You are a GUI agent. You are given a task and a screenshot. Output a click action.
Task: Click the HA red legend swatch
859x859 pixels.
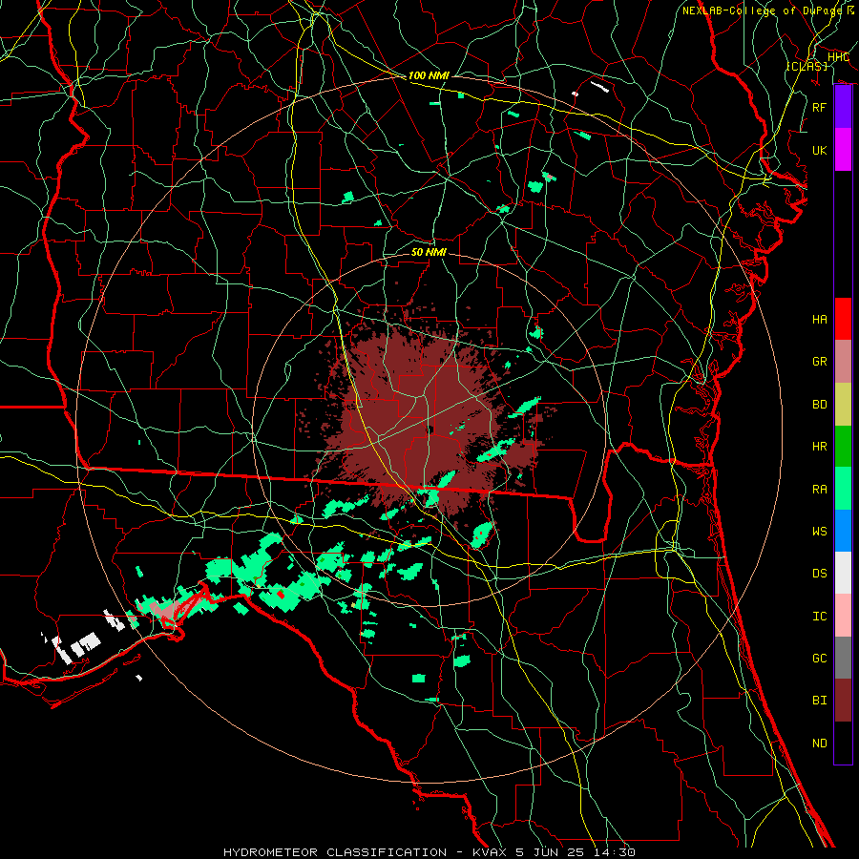coord(843,319)
